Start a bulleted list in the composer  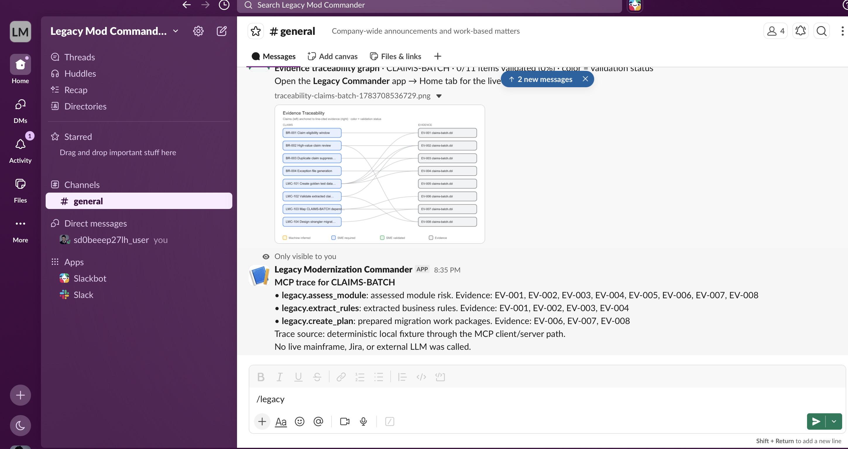point(379,377)
